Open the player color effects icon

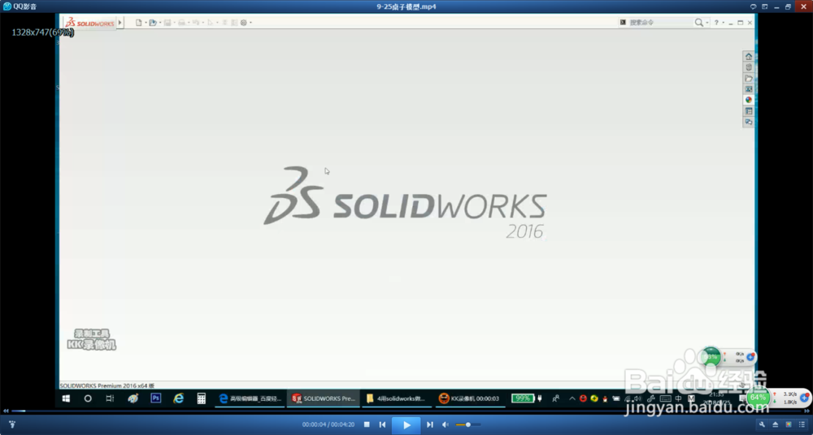click(x=789, y=424)
